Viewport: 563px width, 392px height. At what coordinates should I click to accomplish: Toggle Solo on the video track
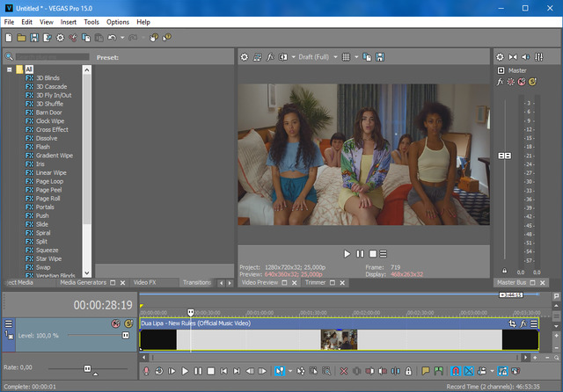pyautogui.click(x=127, y=323)
